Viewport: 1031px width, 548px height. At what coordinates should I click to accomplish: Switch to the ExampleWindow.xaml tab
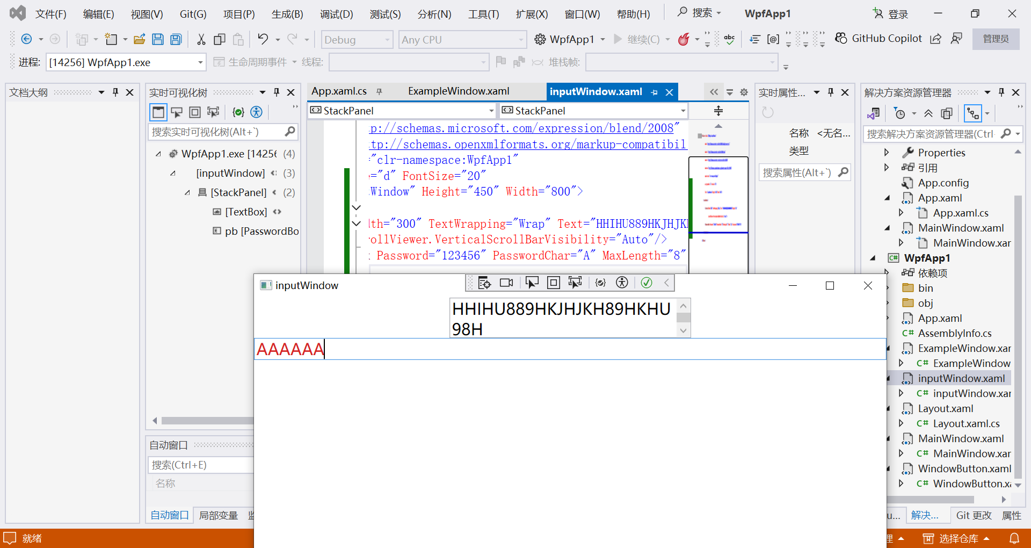click(459, 91)
